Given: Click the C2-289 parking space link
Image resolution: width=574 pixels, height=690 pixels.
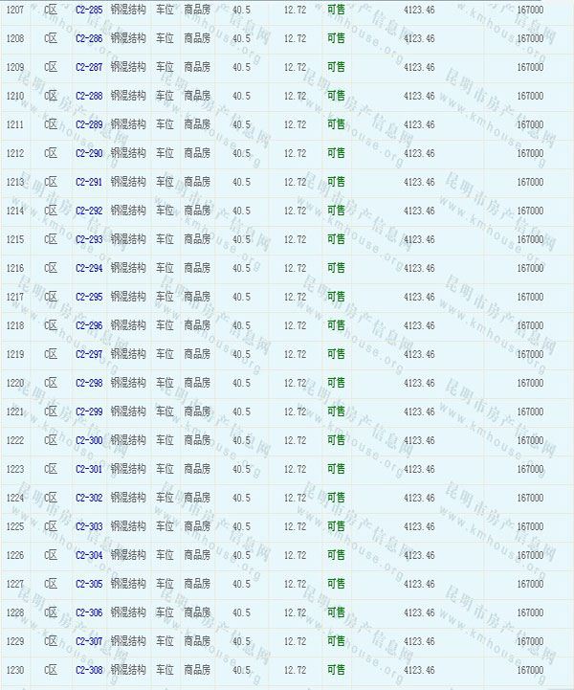Looking at the screenshot, I should click(x=88, y=124).
